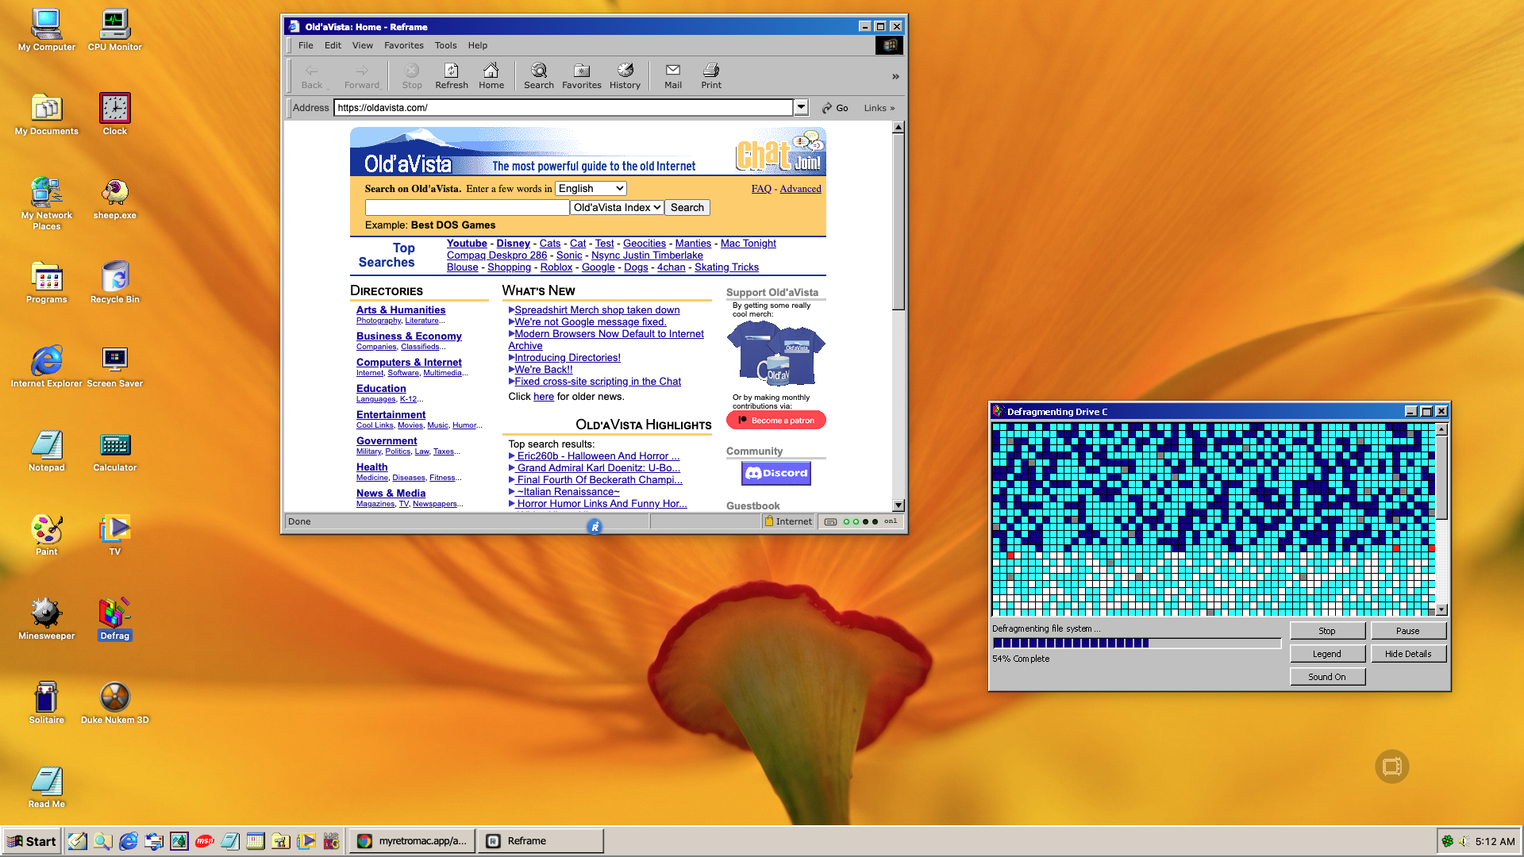Viewport: 1524px width, 857px height.
Task: Pause the defragmentation
Action: pos(1408,631)
